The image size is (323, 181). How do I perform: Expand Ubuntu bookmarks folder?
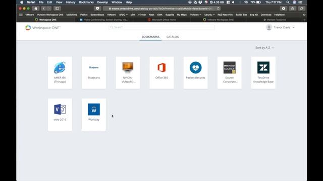click(209, 15)
